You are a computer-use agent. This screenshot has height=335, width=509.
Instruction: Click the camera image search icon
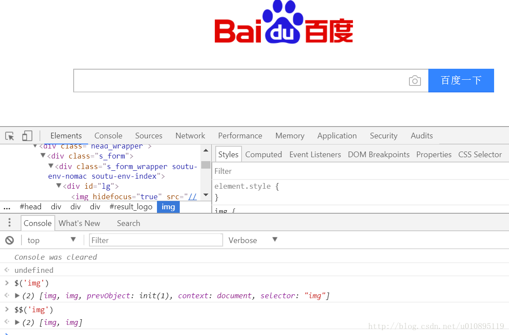[415, 81]
